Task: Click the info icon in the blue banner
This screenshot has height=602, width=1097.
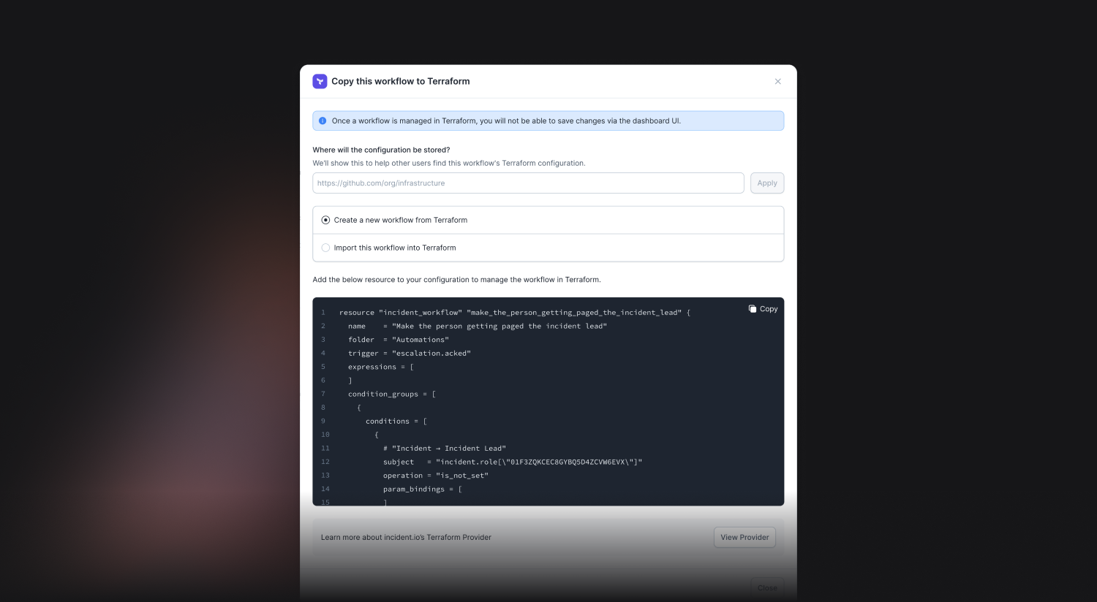Action: [x=323, y=120]
